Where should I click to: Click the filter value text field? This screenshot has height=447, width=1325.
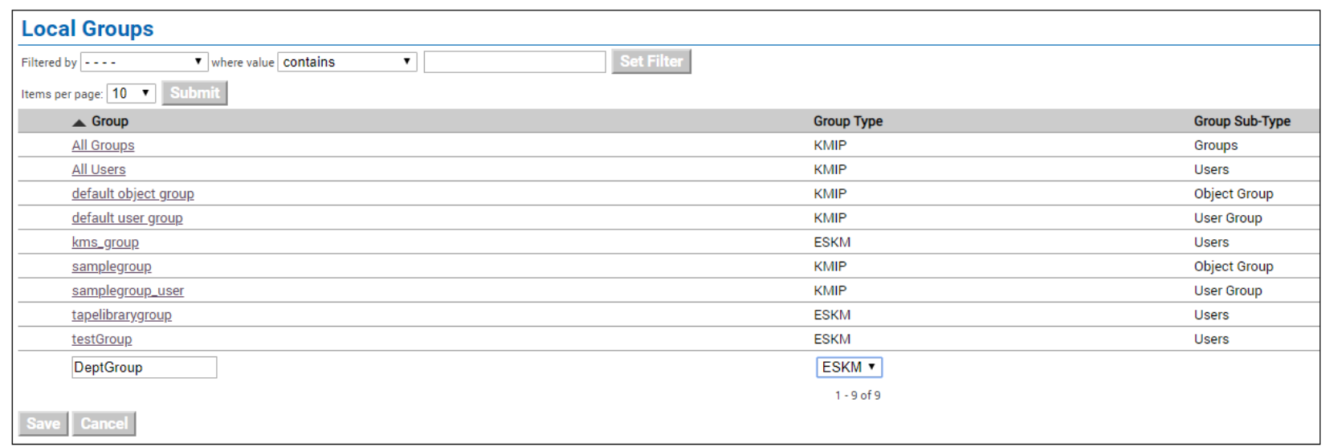tap(515, 62)
